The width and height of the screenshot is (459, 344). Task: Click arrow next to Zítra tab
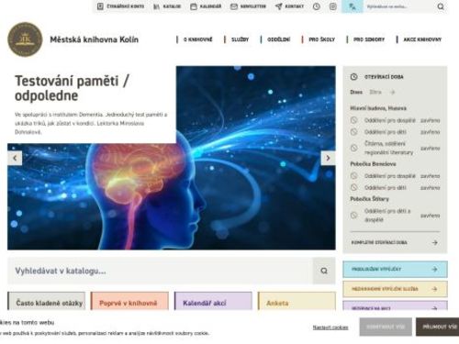tap(393, 92)
